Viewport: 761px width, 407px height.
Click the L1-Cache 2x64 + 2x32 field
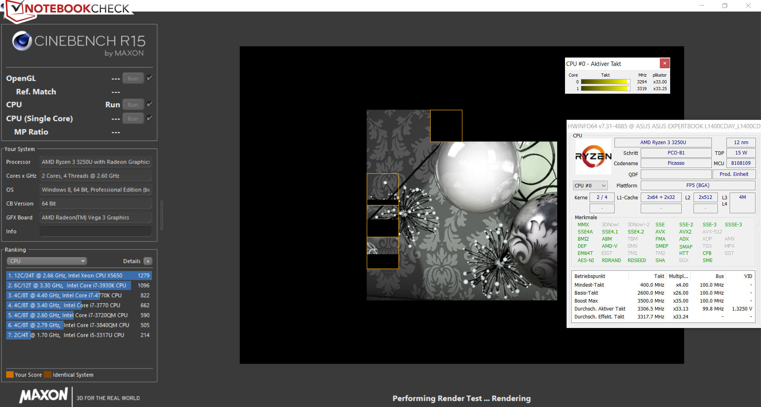coord(661,197)
